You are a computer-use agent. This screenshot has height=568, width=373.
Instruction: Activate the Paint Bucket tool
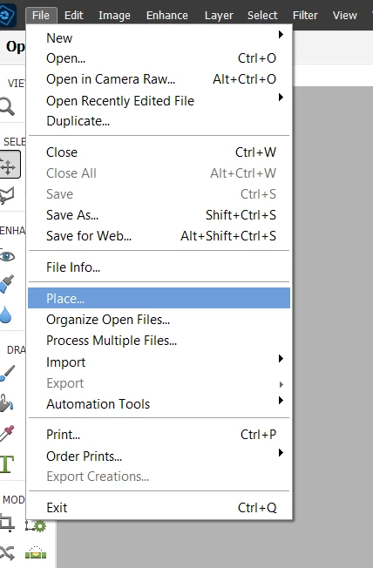pyautogui.click(x=6, y=402)
